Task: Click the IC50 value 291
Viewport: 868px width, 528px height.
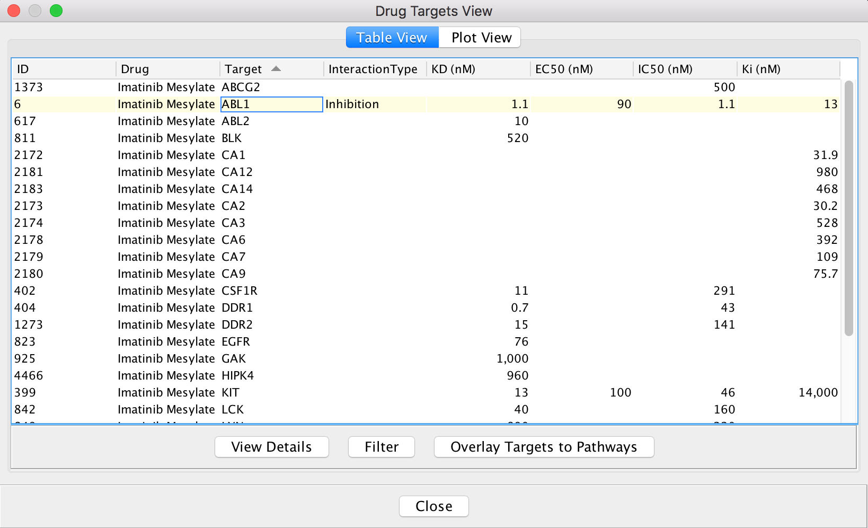Action: pos(724,291)
